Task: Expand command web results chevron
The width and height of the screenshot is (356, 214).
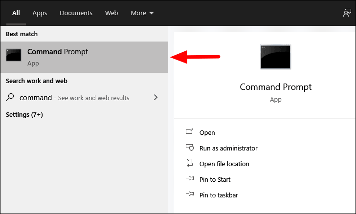Action: coord(156,97)
